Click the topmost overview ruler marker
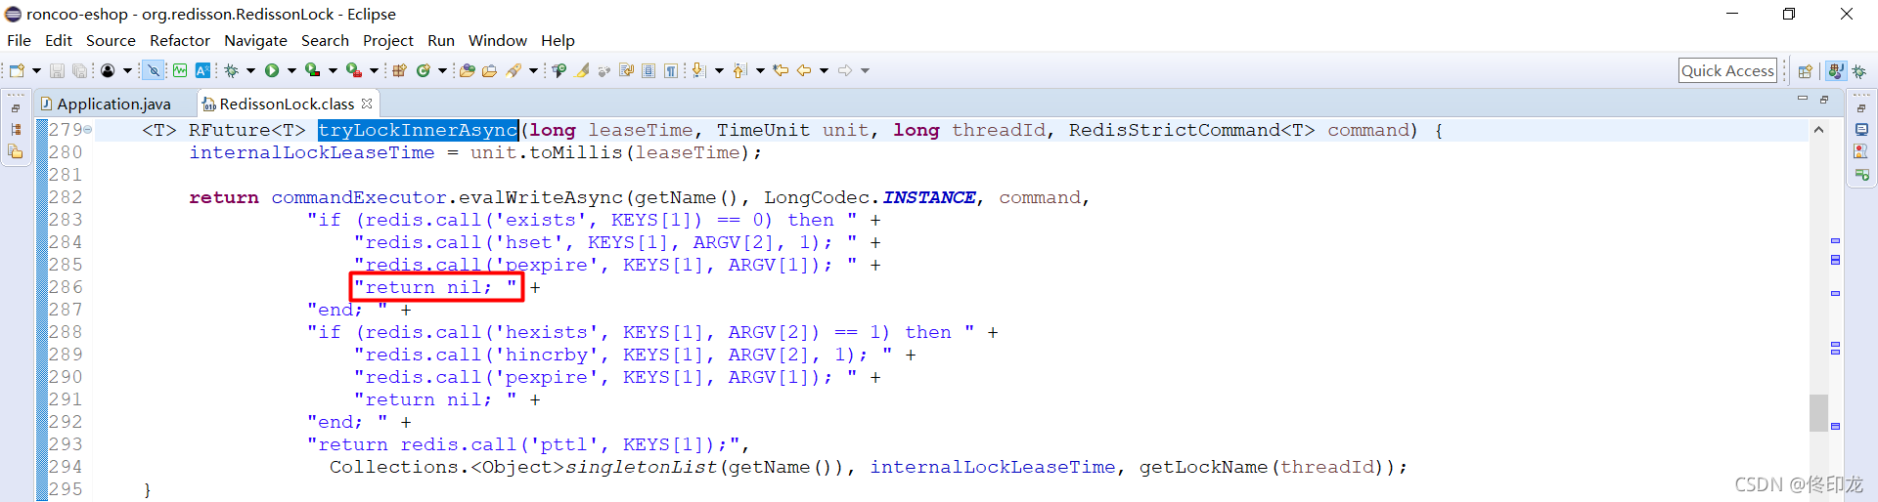This screenshot has width=1878, height=502. (x=1835, y=240)
